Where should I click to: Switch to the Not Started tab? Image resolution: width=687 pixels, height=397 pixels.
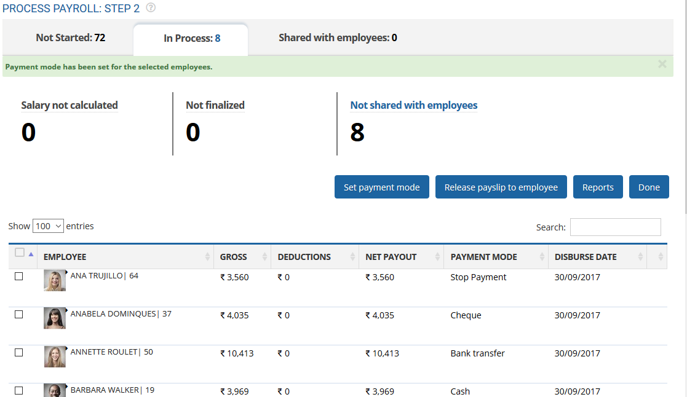pos(71,37)
